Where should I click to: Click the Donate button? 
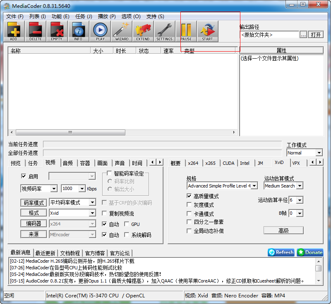coord(310,252)
